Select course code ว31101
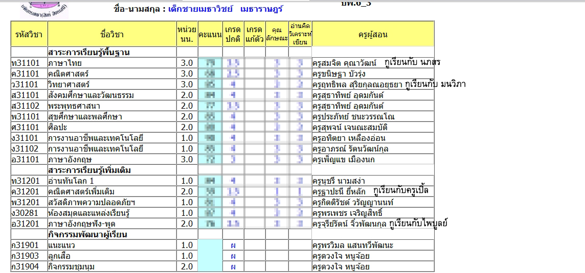This screenshot has height=273, width=585. pyautogui.click(x=26, y=85)
